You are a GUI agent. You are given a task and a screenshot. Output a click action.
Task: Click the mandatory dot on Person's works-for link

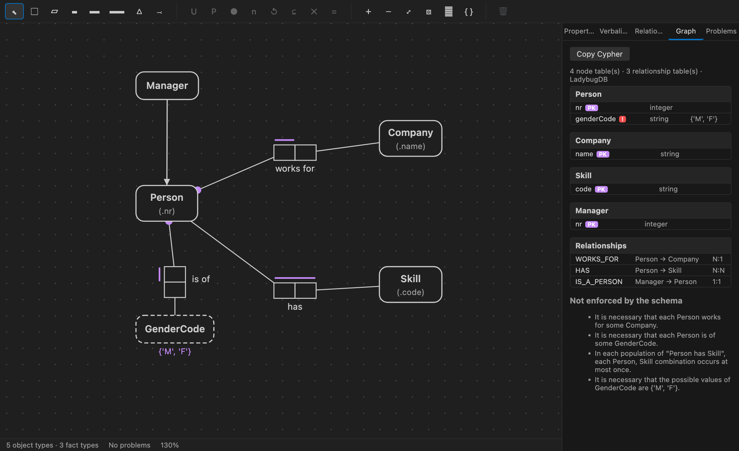click(198, 190)
